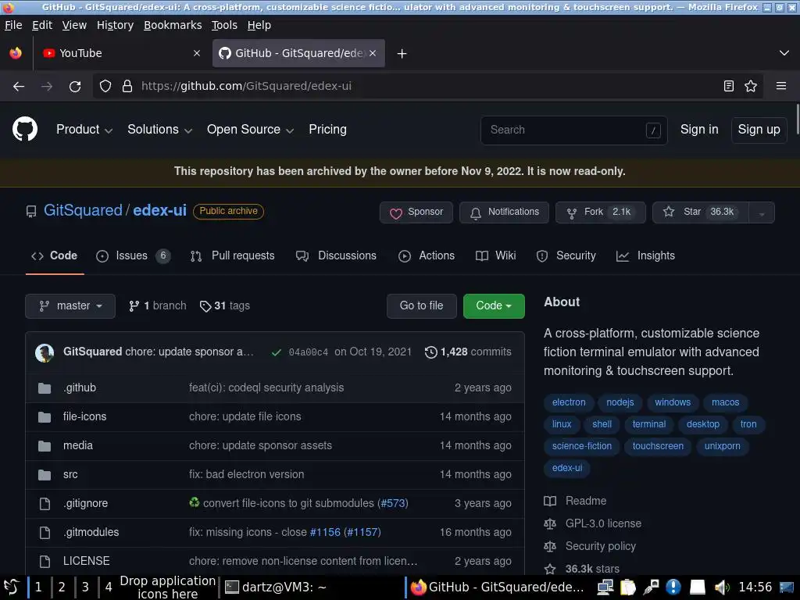Open the 31 tags link
This screenshot has width=800, height=600.
(x=225, y=306)
